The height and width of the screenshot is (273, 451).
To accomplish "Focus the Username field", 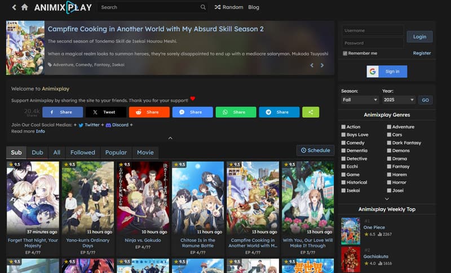I will pos(373,30).
